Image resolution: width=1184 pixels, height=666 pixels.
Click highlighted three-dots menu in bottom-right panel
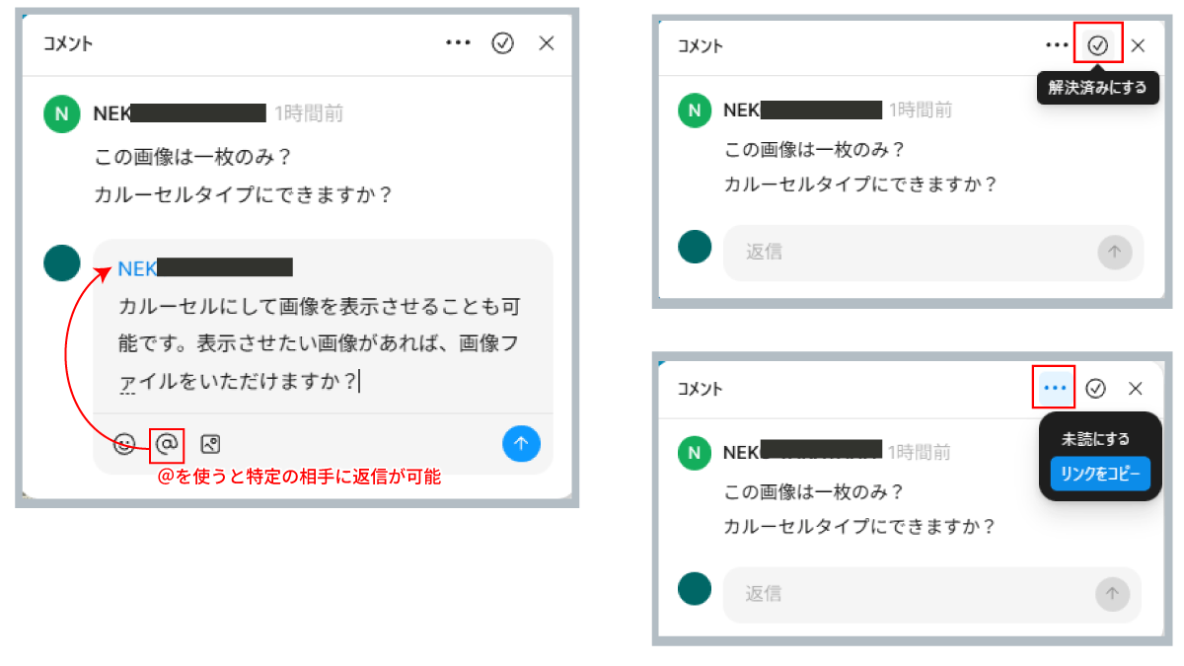coord(1055,388)
